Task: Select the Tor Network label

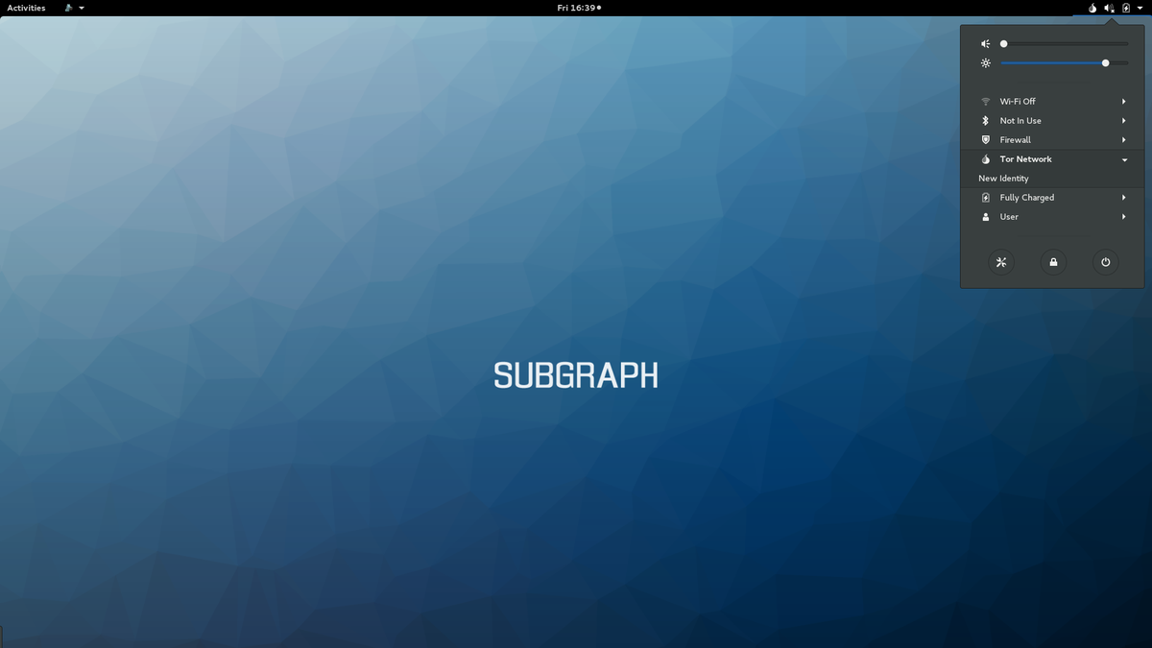Action: (1026, 159)
